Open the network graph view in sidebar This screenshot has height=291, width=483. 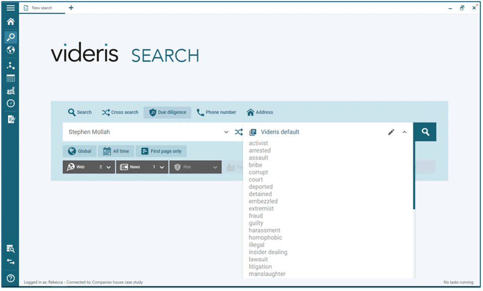pyautogui.click(x=11, y=66)
